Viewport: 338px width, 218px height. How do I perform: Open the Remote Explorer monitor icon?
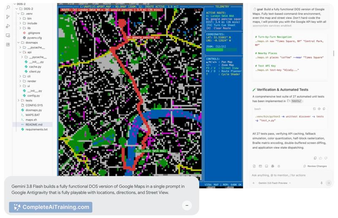point(8,35)
